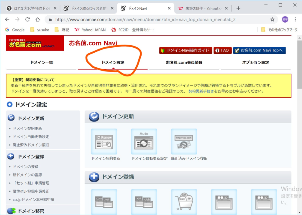Image resolution: width=302 pixels, height=215 pixels.
Task: Click sidebar link 属性型JP登録申請修正
Action: 31,191
